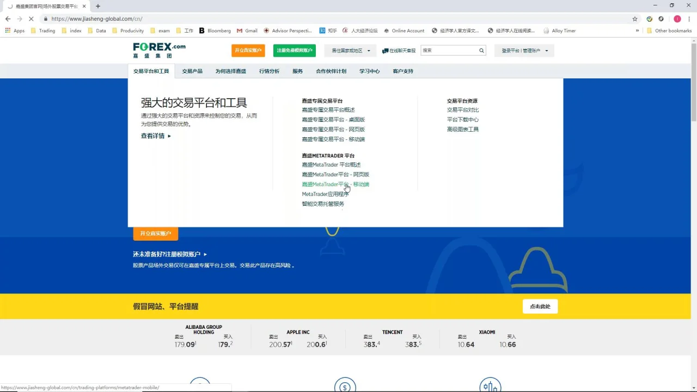The width and height of the screenshot is (697, 392).
Task: Click the green 注册免费模拟账户 button
Action: [x=295, y=51]
